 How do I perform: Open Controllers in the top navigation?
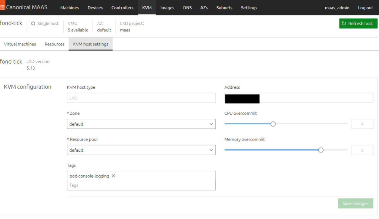(x=122, y=8)
